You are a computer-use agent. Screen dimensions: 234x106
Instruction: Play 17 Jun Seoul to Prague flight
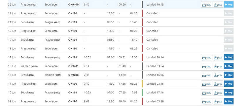(229, 57)
